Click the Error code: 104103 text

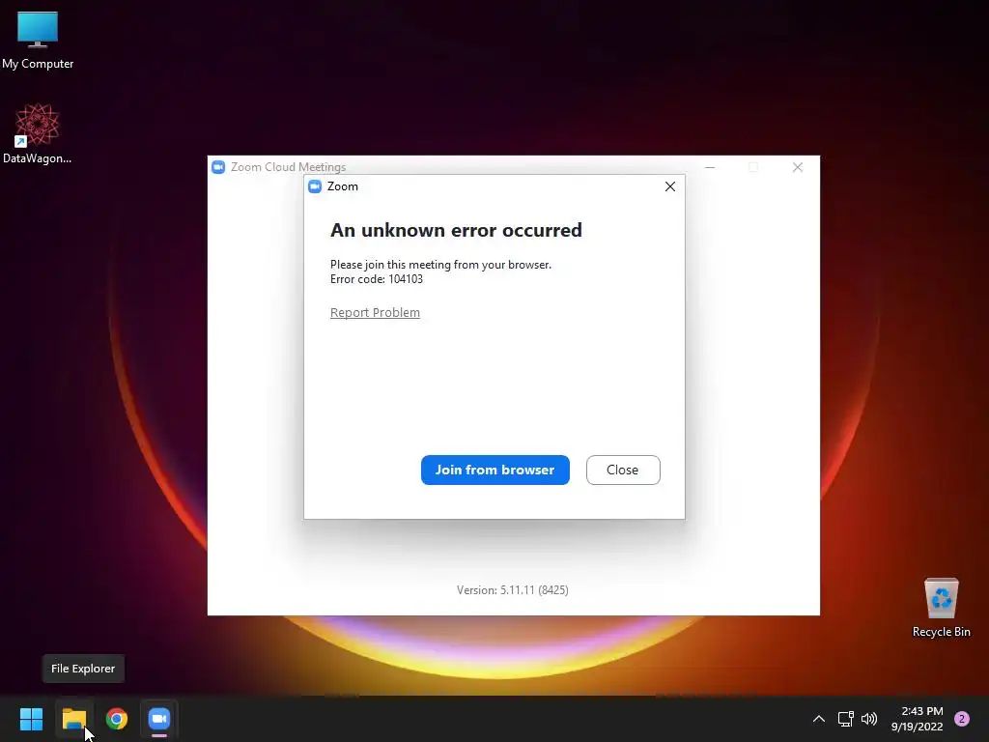377,279
